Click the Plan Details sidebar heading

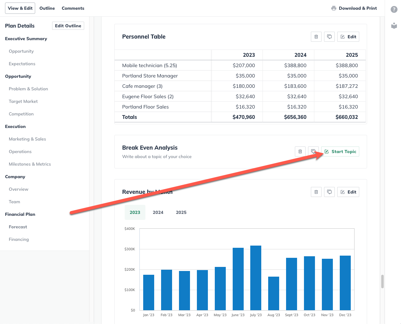pos(20,26)
